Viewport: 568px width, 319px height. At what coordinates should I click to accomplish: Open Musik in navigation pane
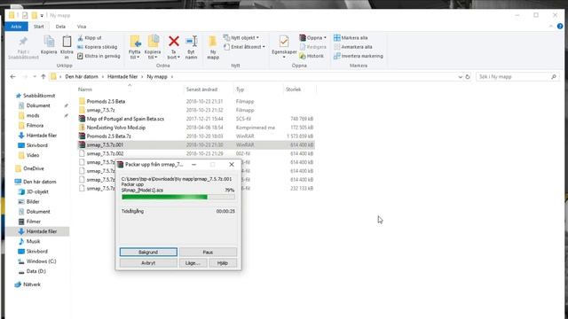(x=33, y=241)
